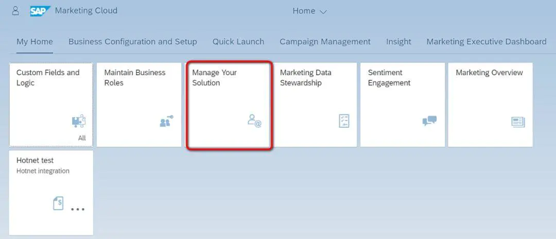Select the Insight tab

[x=398, y=42]
